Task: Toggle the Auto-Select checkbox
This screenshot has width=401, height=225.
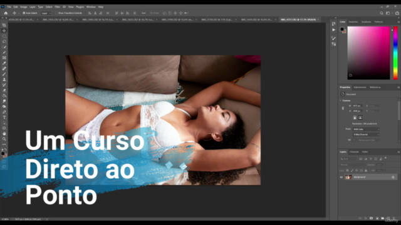Action: point(24,13)
